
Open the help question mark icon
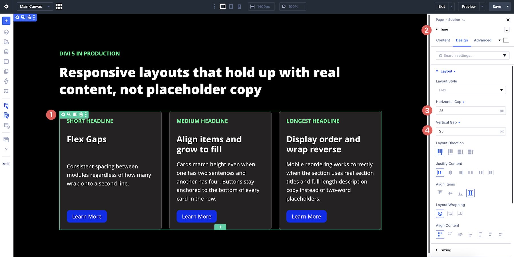point(6,149)
